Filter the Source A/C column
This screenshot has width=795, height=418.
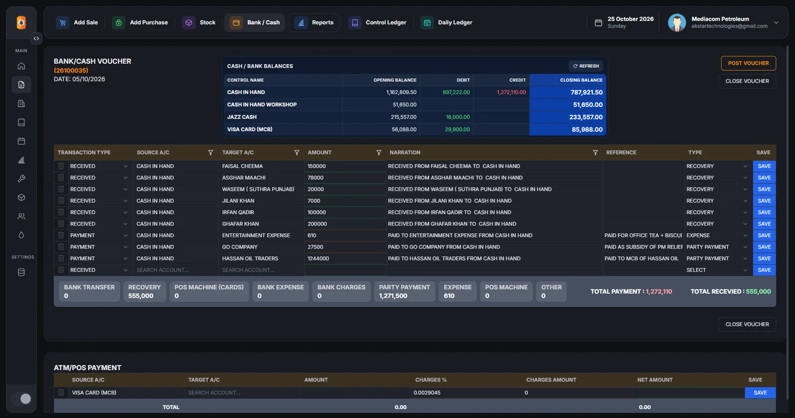click(x=210, y=153)
